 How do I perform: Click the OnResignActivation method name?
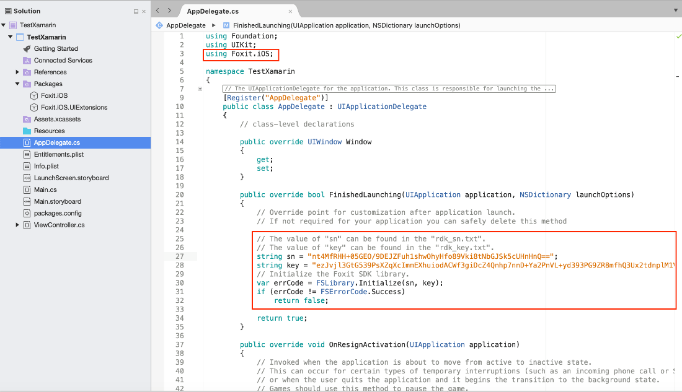pyautogui.click(x=367, y=345)
